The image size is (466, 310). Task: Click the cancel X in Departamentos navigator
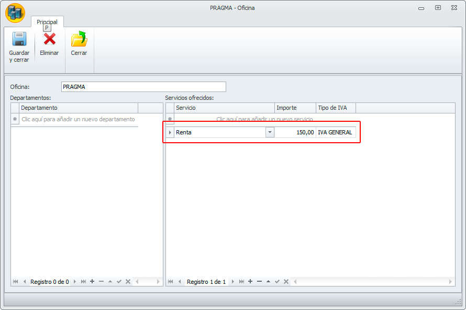coord(128,282)
